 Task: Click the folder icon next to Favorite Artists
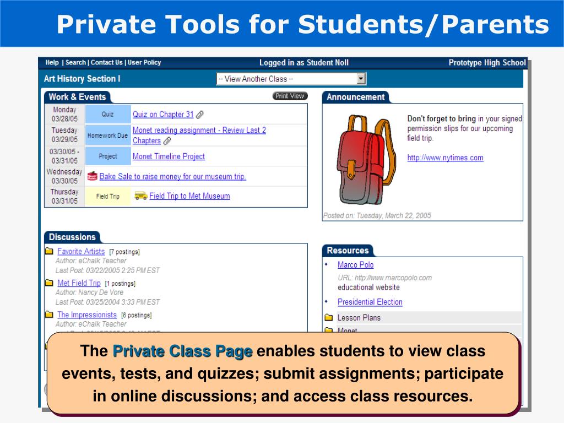tap(49, 251)
